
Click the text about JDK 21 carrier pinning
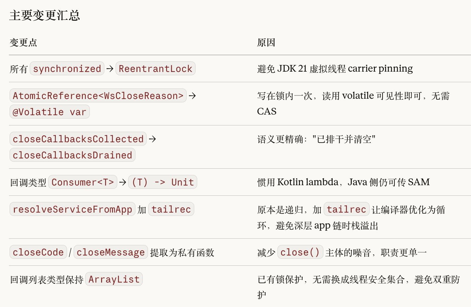335,69
